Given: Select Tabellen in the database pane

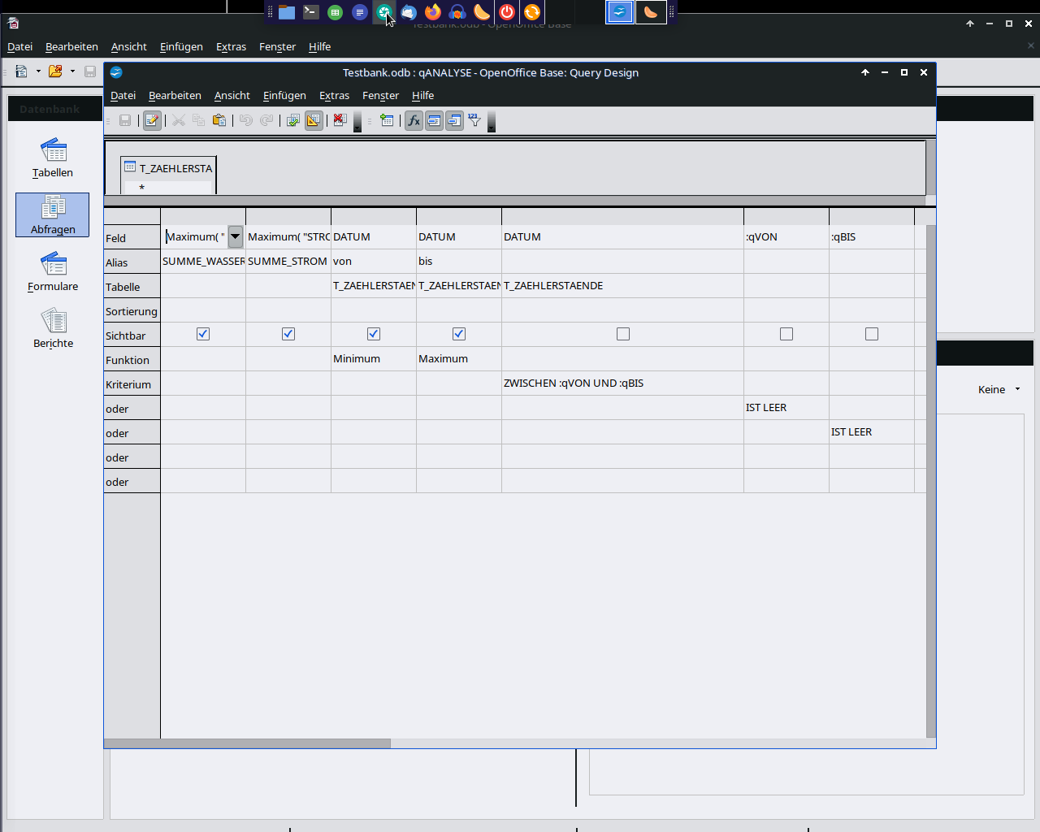Looking at the screenshot, I should (x=53, y=158).
